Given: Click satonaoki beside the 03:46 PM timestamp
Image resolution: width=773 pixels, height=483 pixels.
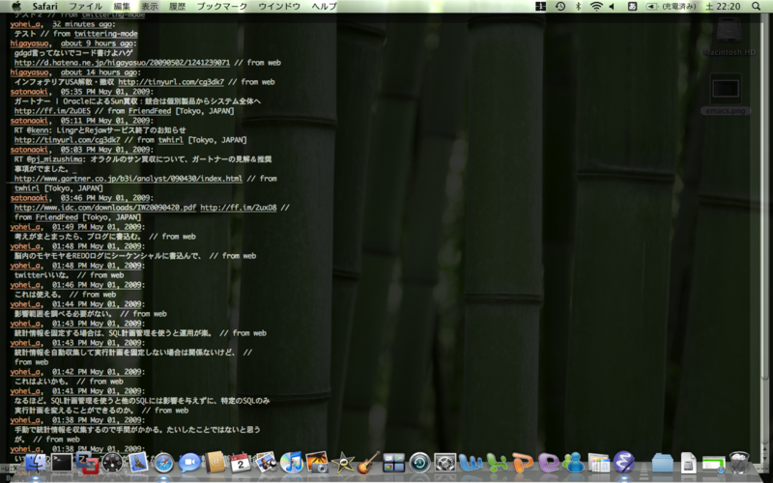Looking at the screenshot, I should 29,198.
